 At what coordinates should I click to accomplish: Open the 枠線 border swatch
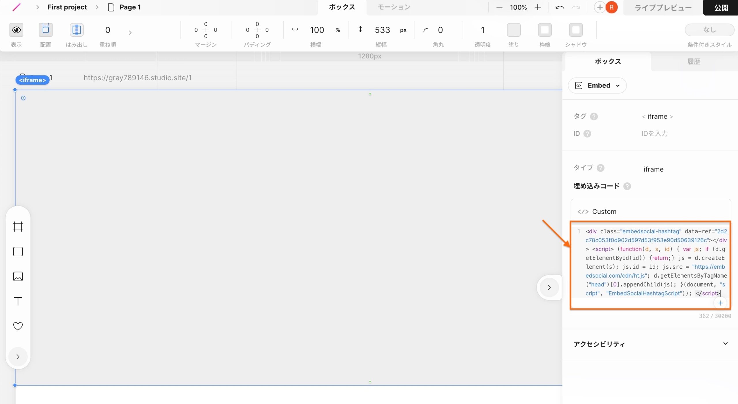(545, 30)
